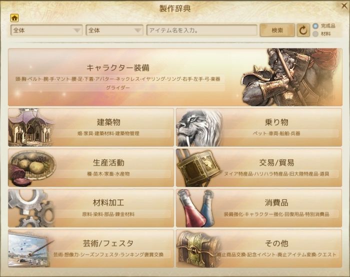This screenshot has height=277, width=350.
Task: Click the home icon button
Action: pyautogui.click(x=14, y=18)
